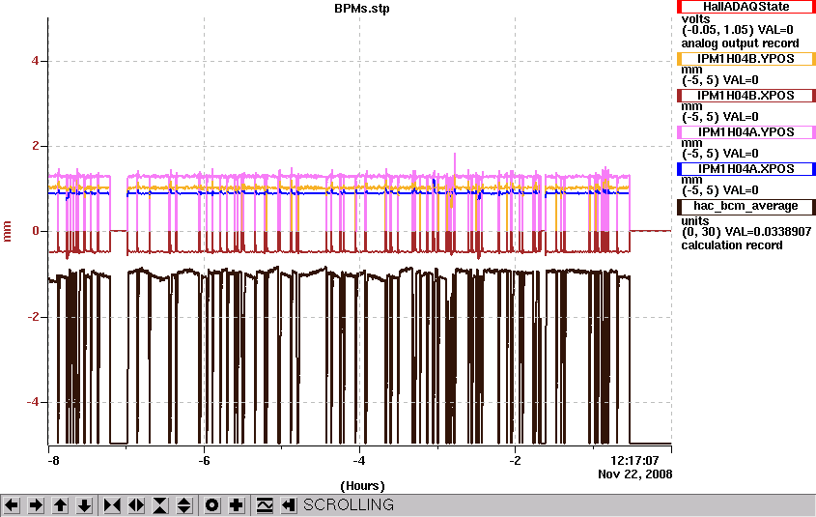Click the y-axis tick label 4

point(36,61)
